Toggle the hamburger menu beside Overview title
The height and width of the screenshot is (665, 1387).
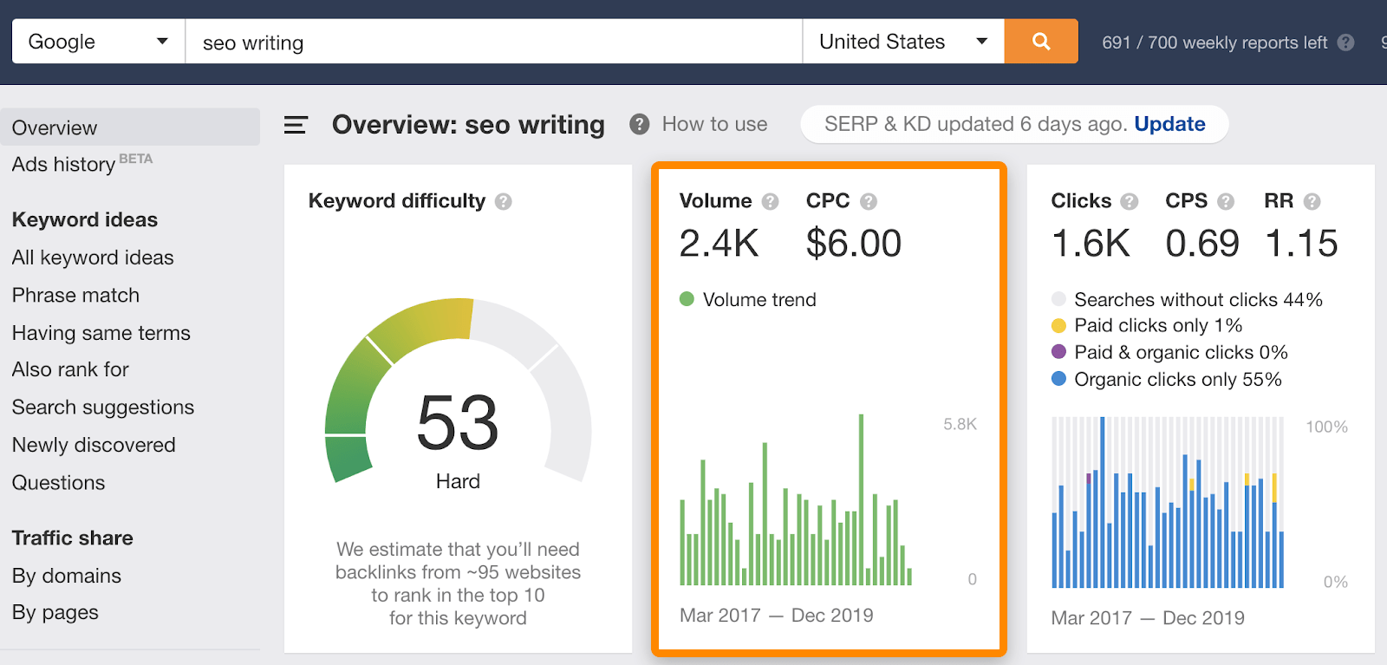(296, 126)
